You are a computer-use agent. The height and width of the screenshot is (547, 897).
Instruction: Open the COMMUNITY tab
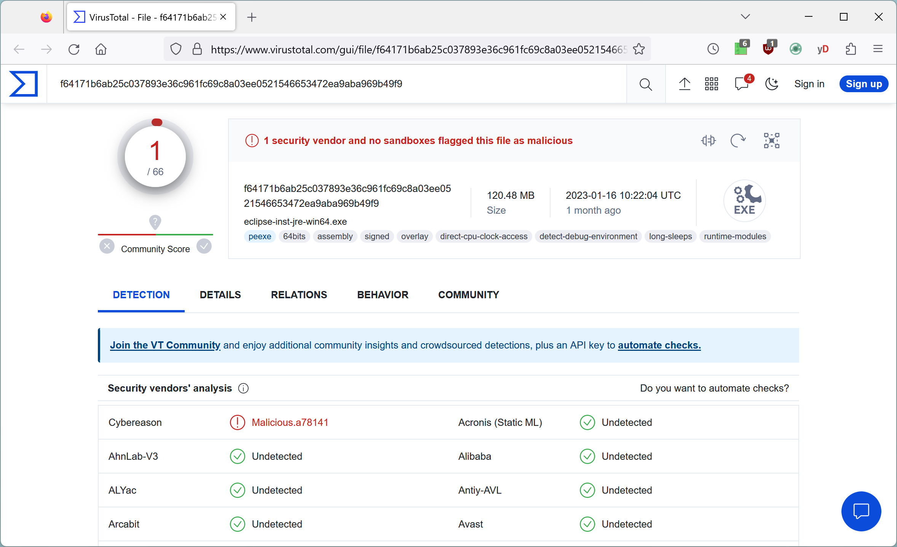(x=469, y=295)
